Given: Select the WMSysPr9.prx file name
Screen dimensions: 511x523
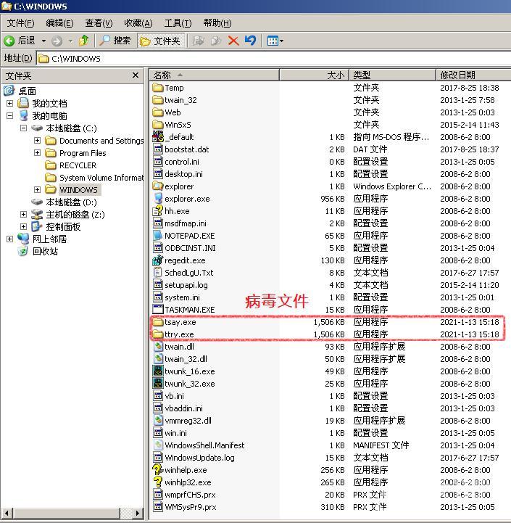Looking at the screenshot, I should click(x=191, y=507).
